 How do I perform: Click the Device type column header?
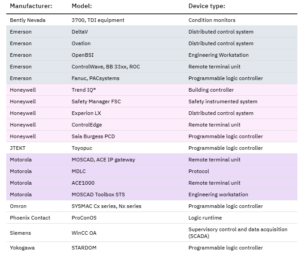tap(206, 6)
